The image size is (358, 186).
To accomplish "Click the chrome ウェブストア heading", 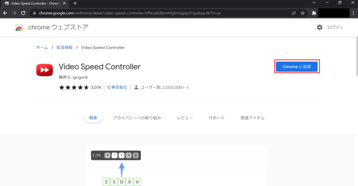I will click(58, 27).
